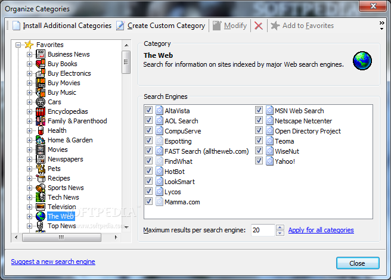Collapse the Favorites tree node
391x280 pixels.
[x=18, y=45]
